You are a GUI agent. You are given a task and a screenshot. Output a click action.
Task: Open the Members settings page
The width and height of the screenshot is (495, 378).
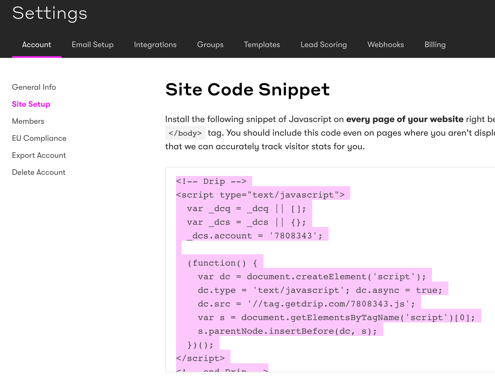tap(28, 121)
